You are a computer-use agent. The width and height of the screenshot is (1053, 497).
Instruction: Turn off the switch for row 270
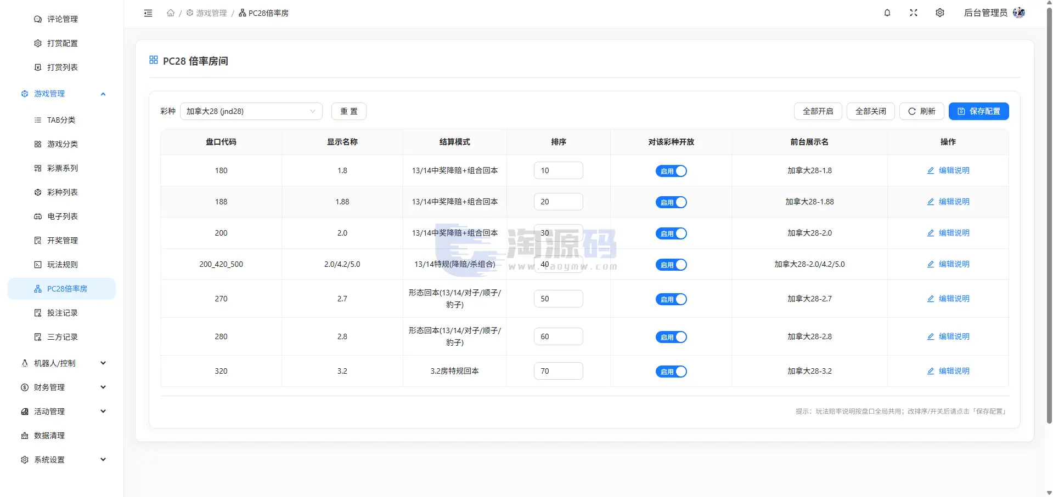pyautogui.click(x=671, y=299)
